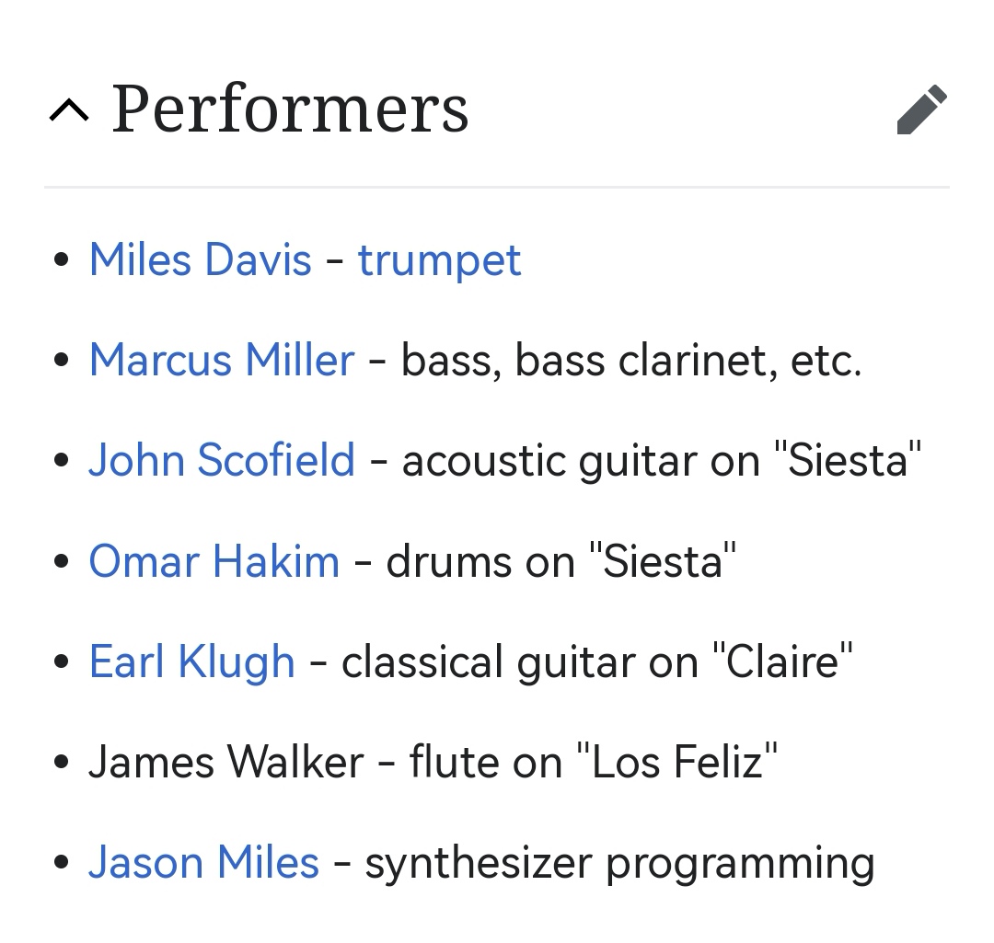Click the "classical guitar on Claire" text
This screenshot has height=943, width=994.
[597, 661]
